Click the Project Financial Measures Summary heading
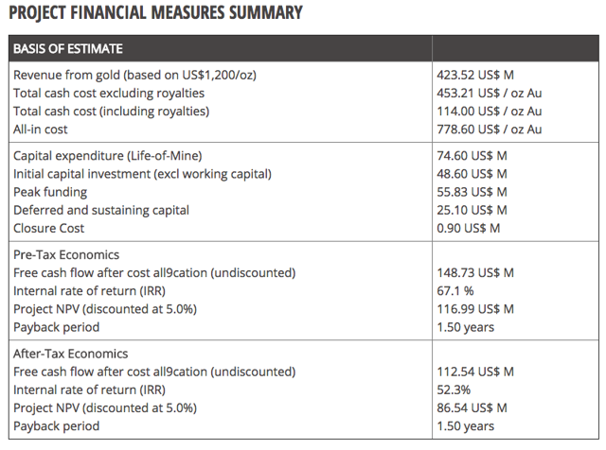The height and width of the screenshot is (450, 606). coord(156,12)
